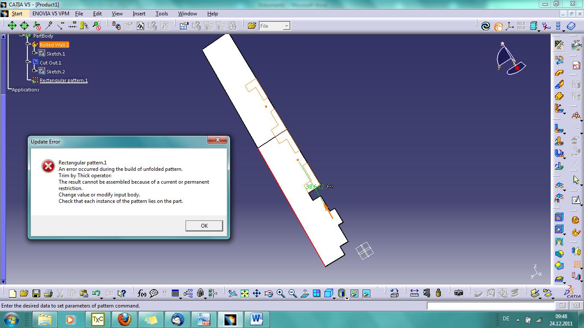The height and width of the screenshot is (328, 584).
Task: Open the View menu
Action: pyautogui.click(x=117, y=14)
